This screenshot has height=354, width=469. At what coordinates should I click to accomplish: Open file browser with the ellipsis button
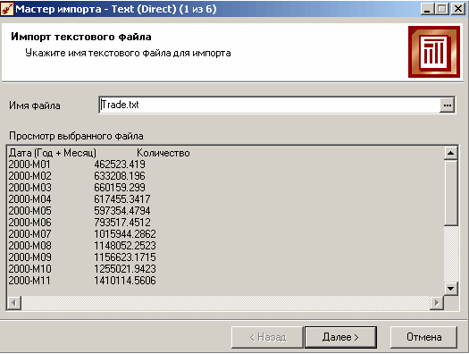tap(448, 105)
